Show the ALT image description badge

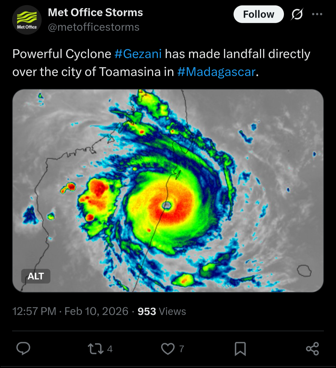pyautogui.click(x=36, y=276)
